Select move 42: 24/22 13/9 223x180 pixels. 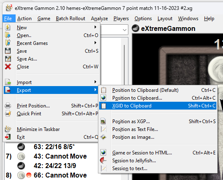point(55,166)
